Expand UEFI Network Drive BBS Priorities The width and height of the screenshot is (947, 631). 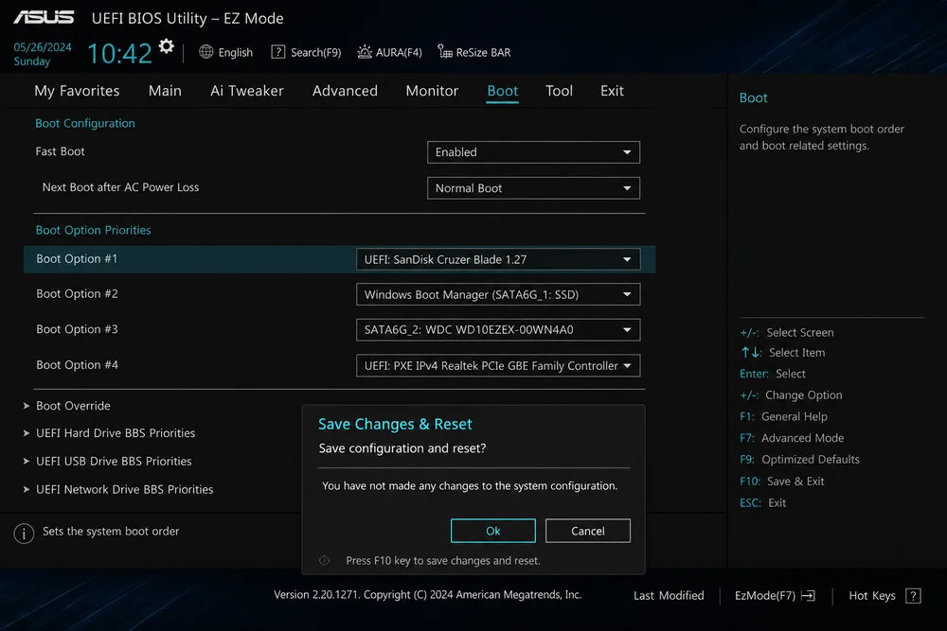(118, 489)
